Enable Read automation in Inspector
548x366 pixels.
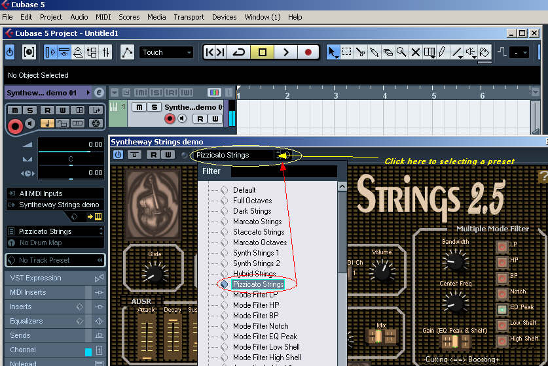[x=47, y=110]
